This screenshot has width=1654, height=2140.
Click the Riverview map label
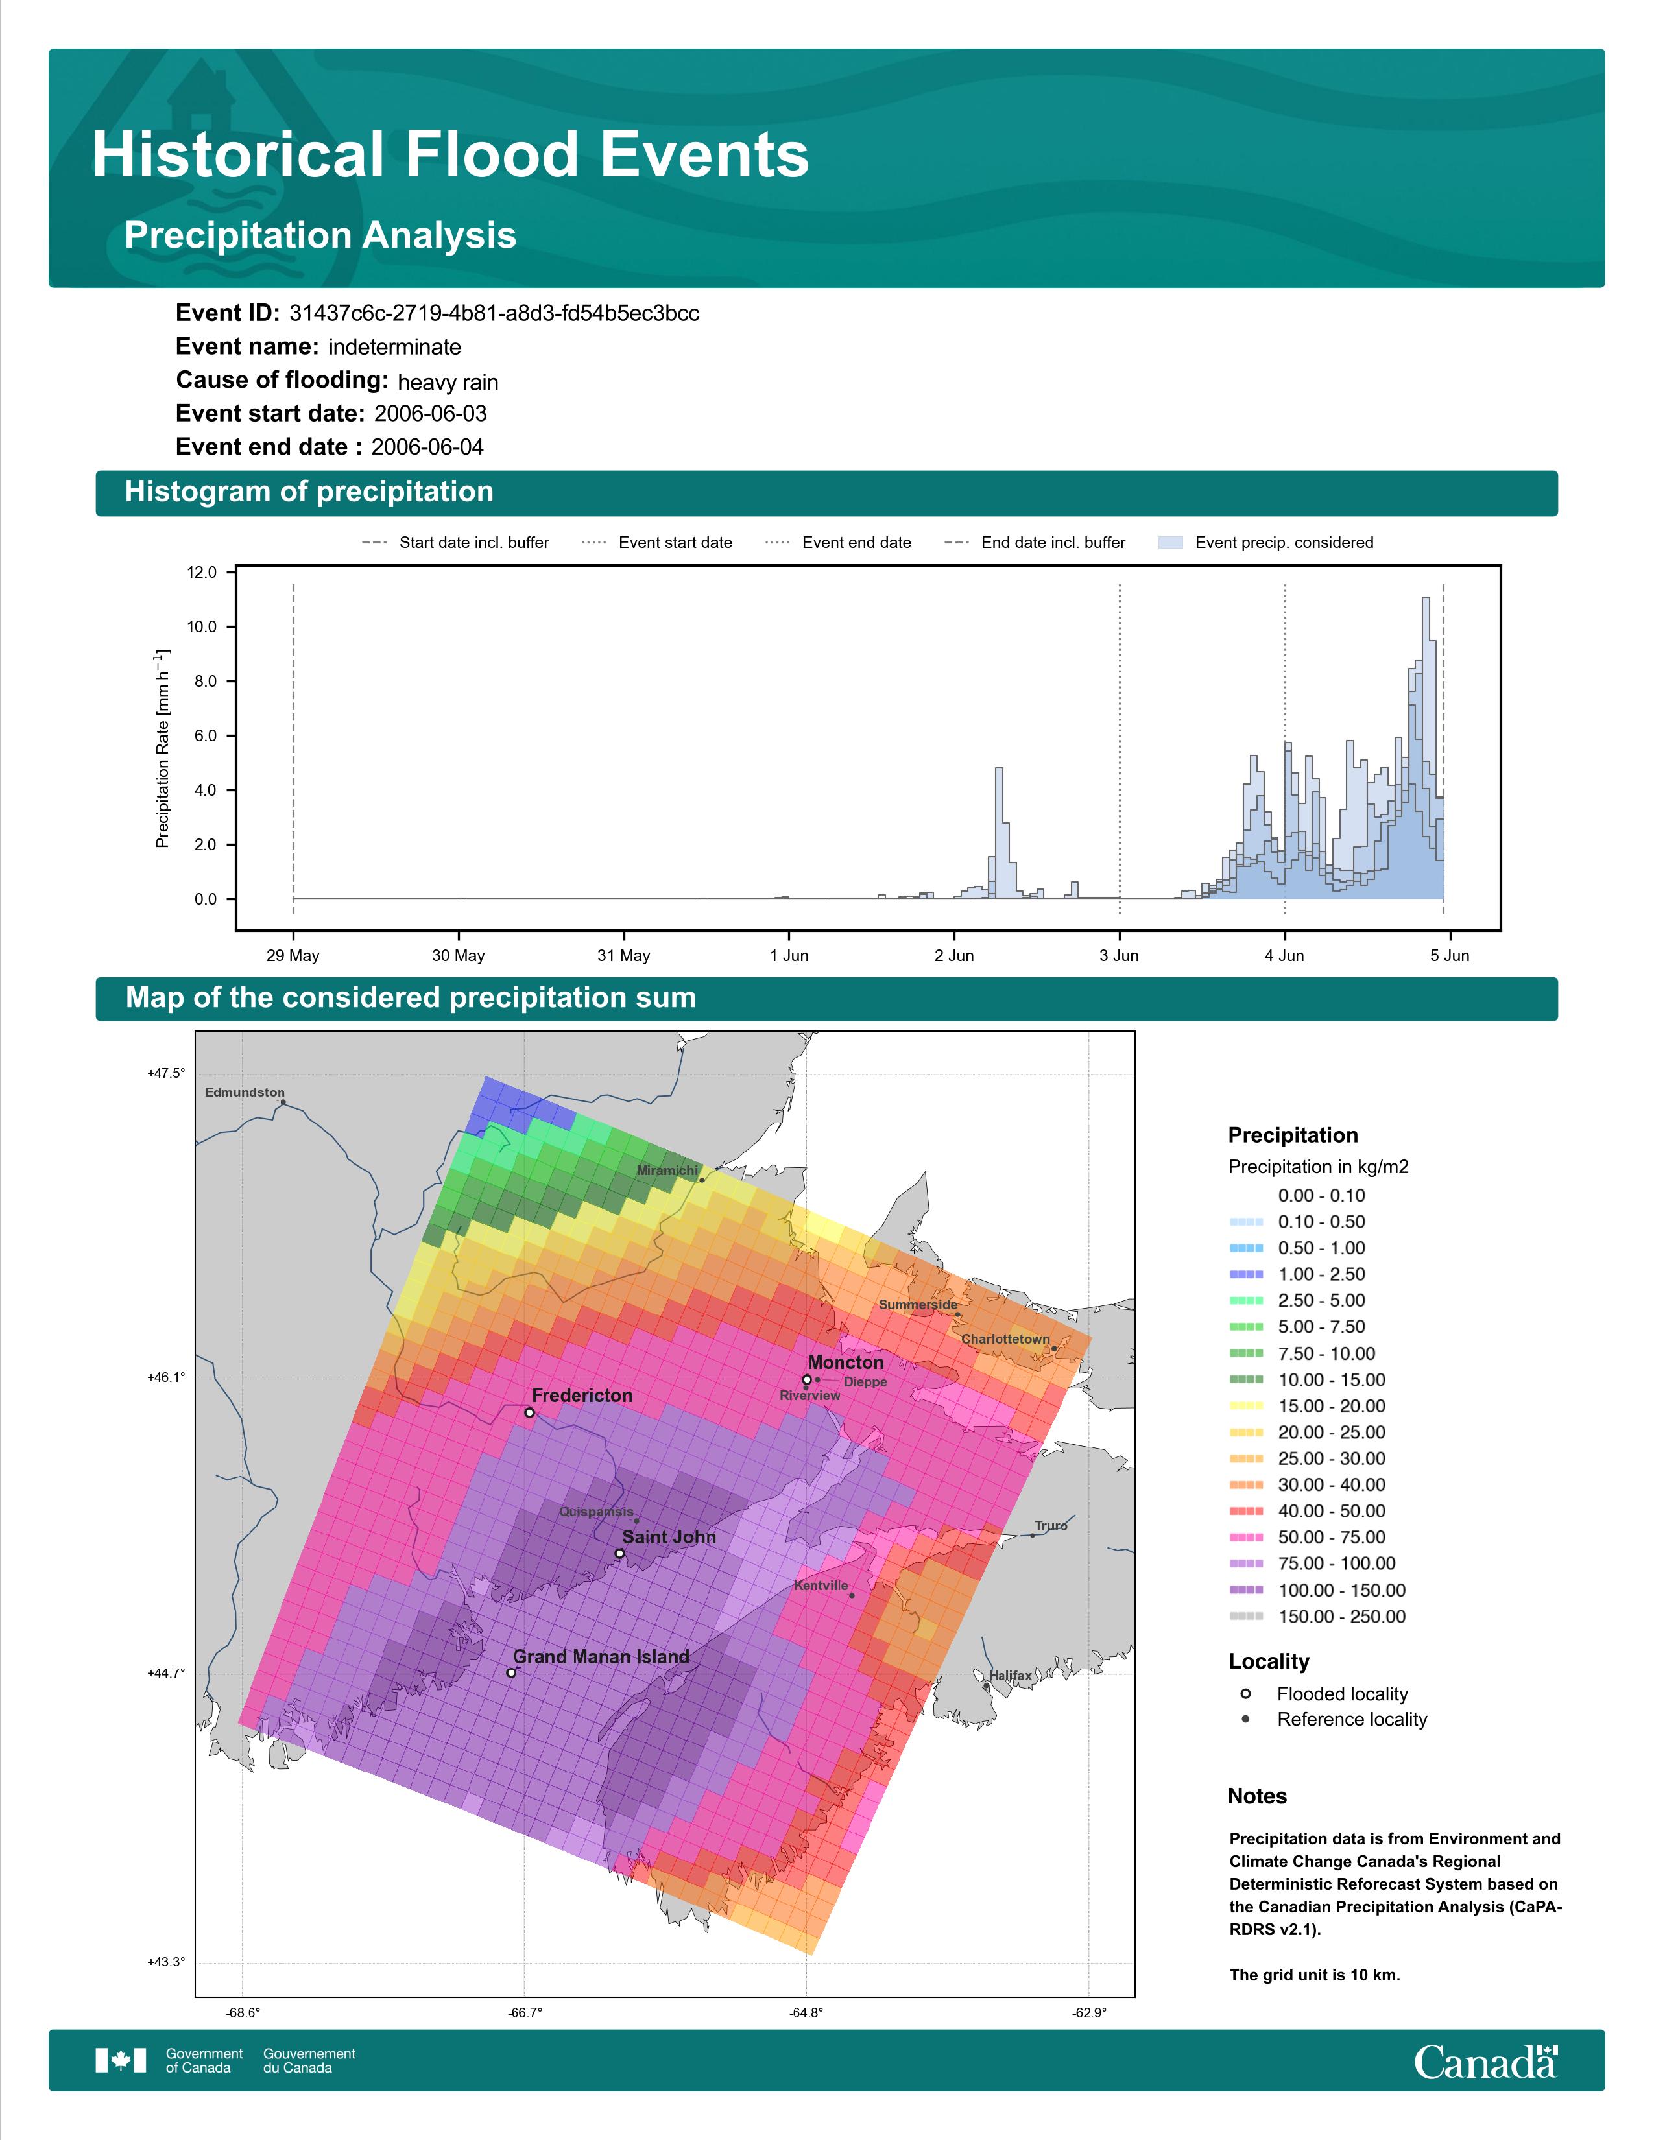pos(810,1396)
